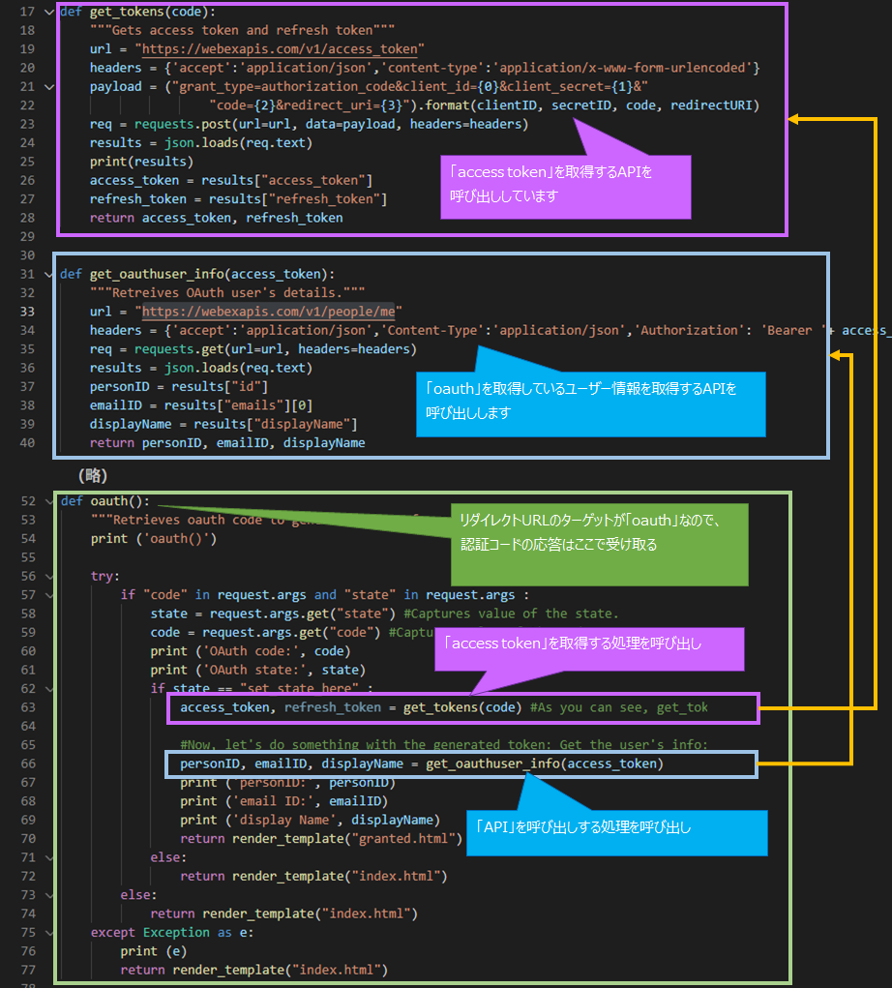Click line number 33 in the gutter
Screen dimensions: 892x988
[27, 312]
